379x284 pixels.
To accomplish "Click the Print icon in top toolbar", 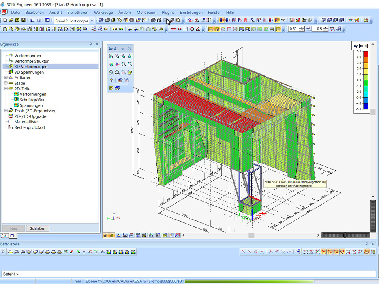I will click(153, 20).
